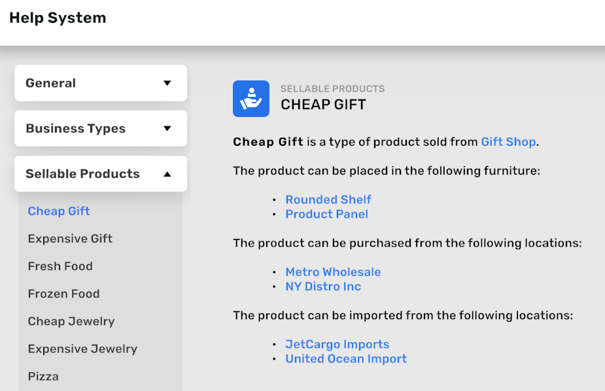Open the Rounded Shelf link
This screenshot has height=391, width=605.
[328, 199]
